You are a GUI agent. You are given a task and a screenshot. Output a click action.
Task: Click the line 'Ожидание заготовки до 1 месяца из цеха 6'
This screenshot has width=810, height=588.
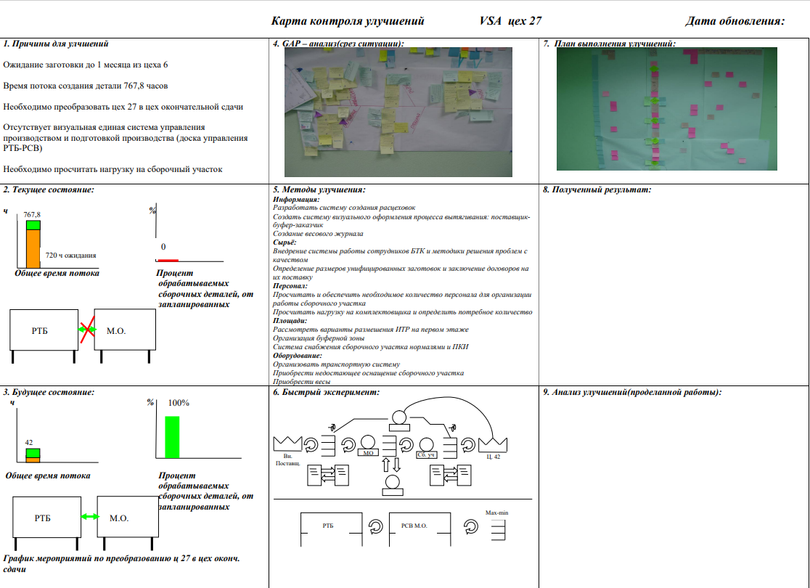click(85, 65)
